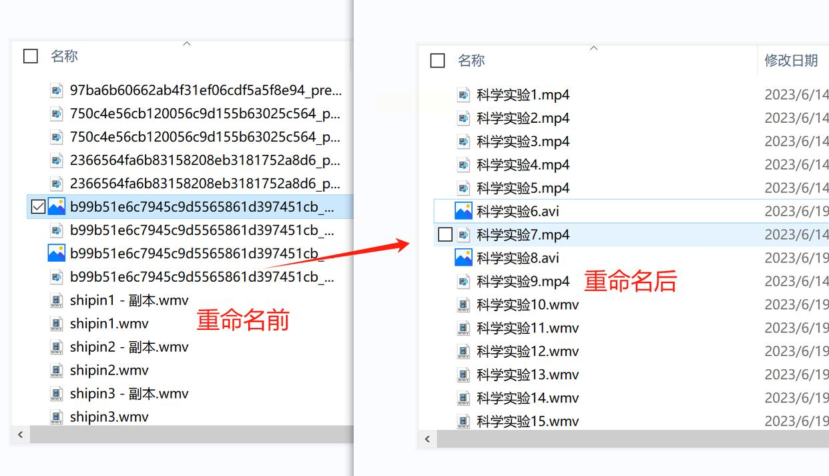The image size is (829, 476).
Task: Sort by 名称 column in the right file list
Action: click(471, 61)
